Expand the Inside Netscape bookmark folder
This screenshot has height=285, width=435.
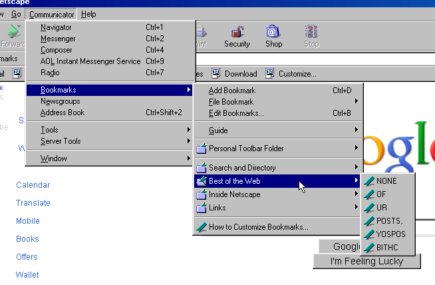[234, 194]
